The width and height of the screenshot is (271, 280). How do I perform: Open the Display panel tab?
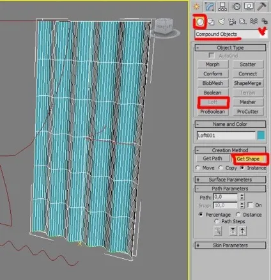point(249,6)
